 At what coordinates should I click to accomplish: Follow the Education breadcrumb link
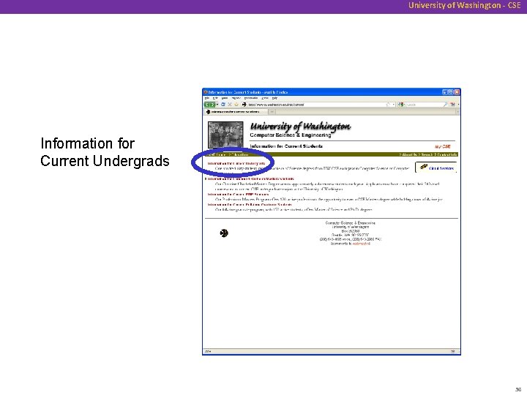[x=239, y=154]
